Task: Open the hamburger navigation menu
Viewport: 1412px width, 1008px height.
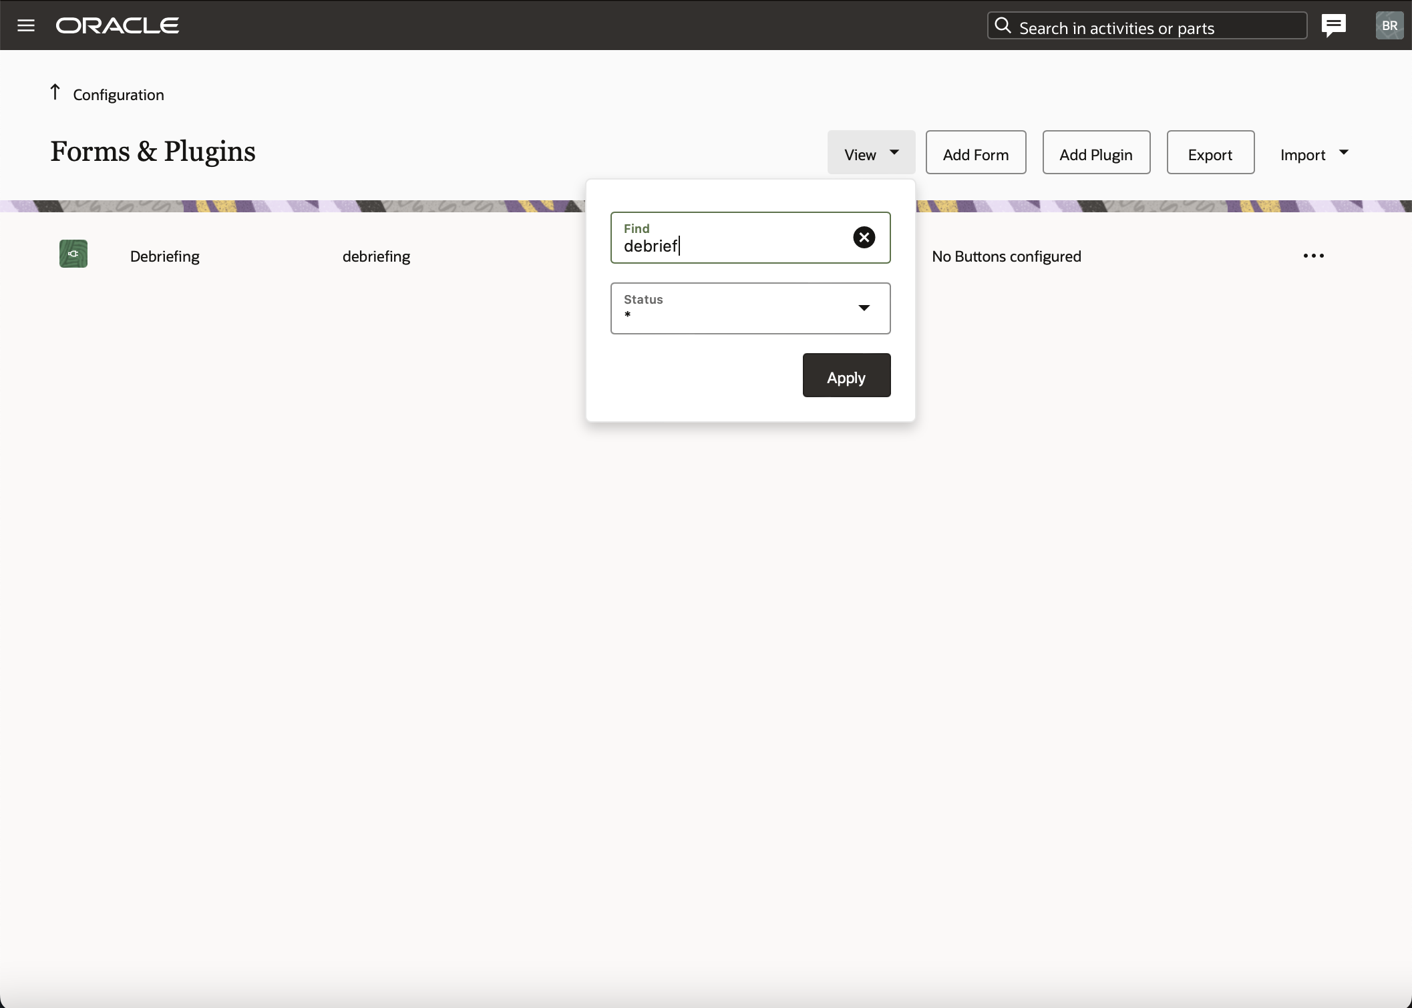Action: [x=26, y=25]
